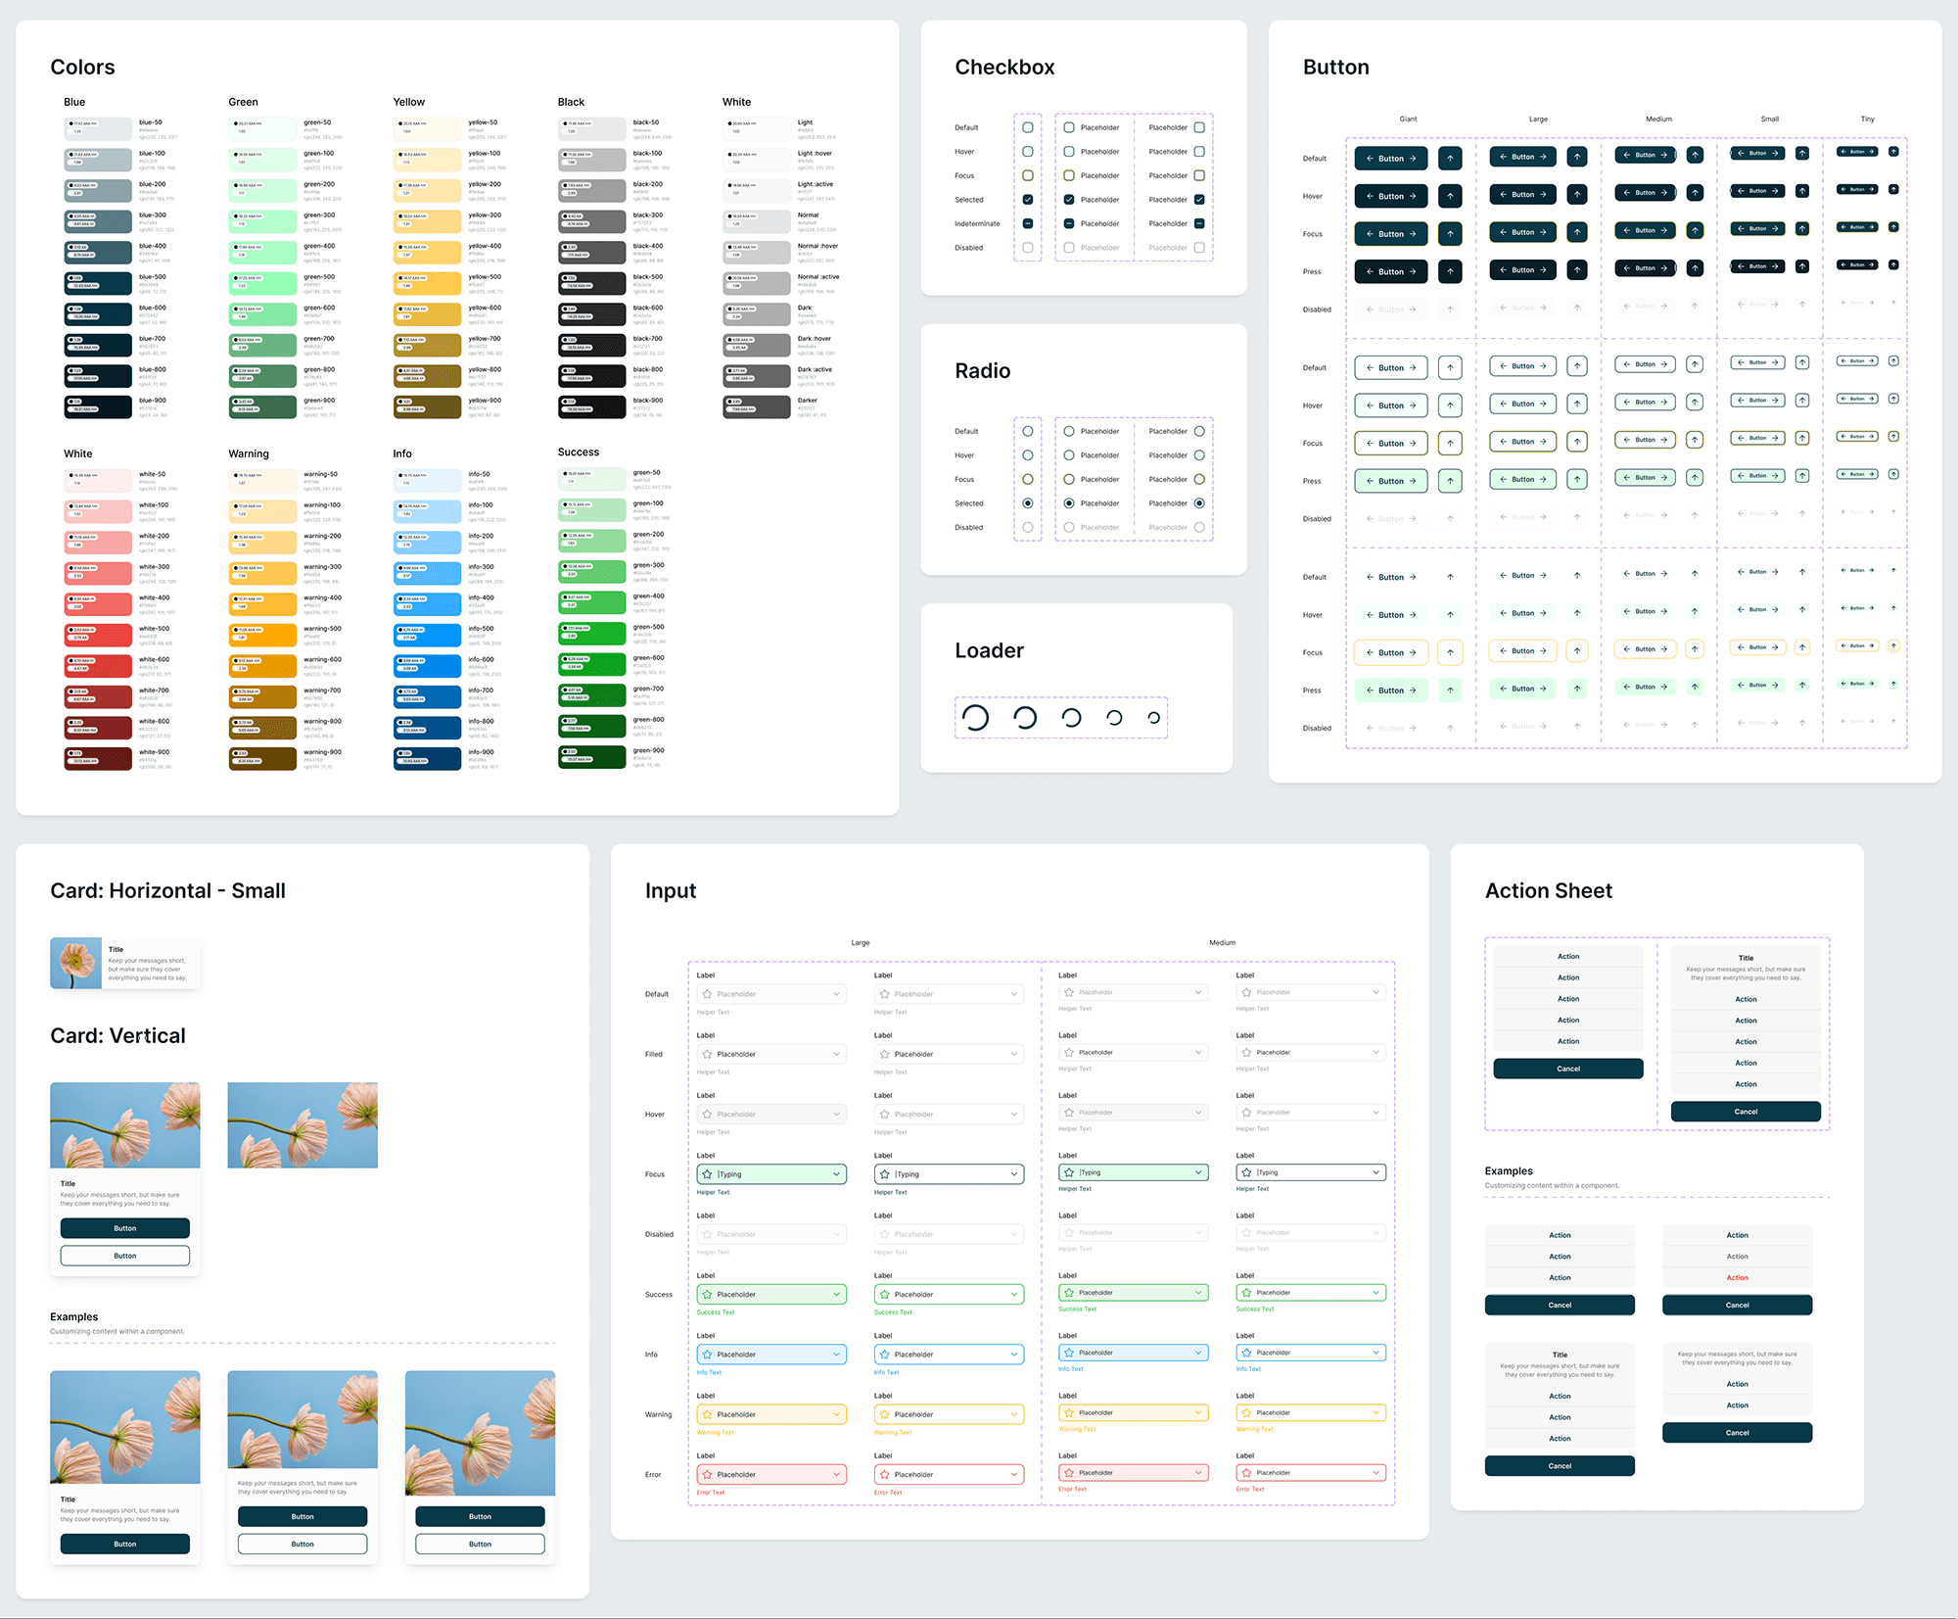Click the smallest loader spinner
The height and width of the screenshot is (1619, 1958).
pyautogui.click(x=1155, y=717)
